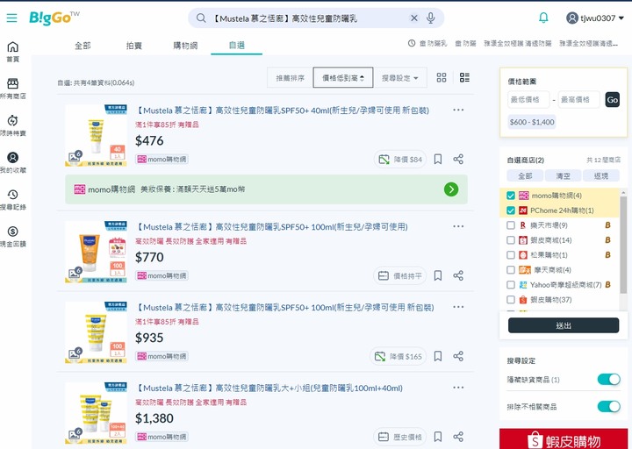This screenshot has width=632, height=449.
Task: Uncheck momo購物網 store checkbox
Action: pyautogui.click(x=511, y=196)
